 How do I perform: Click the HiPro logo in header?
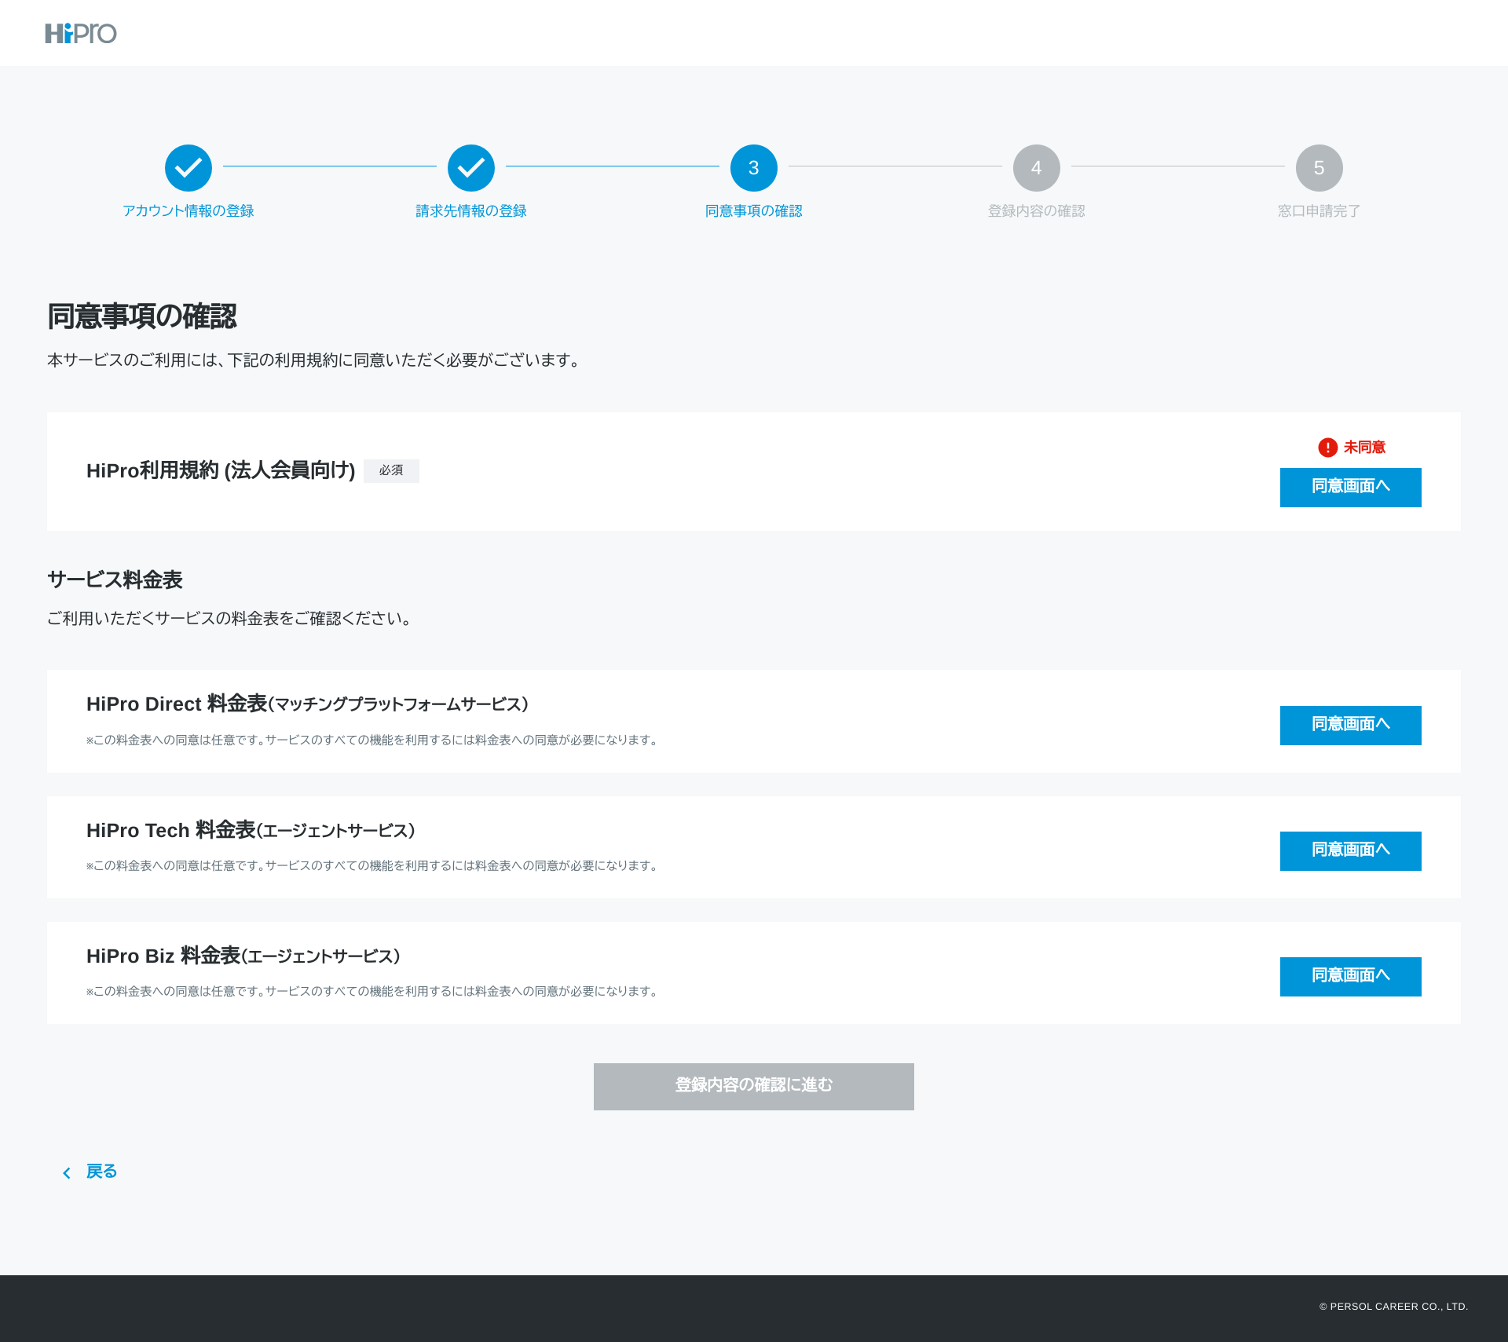81,33
